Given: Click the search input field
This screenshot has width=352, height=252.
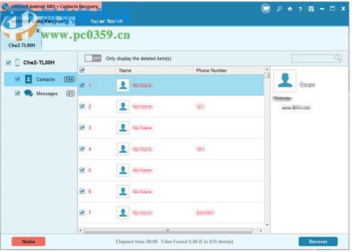Looking at the screenshot, I should (316, 59).
